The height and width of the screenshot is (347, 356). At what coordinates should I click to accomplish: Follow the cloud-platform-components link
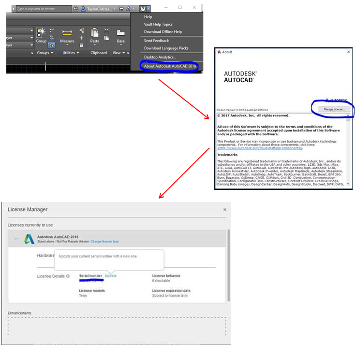click(x=260, y=148)
